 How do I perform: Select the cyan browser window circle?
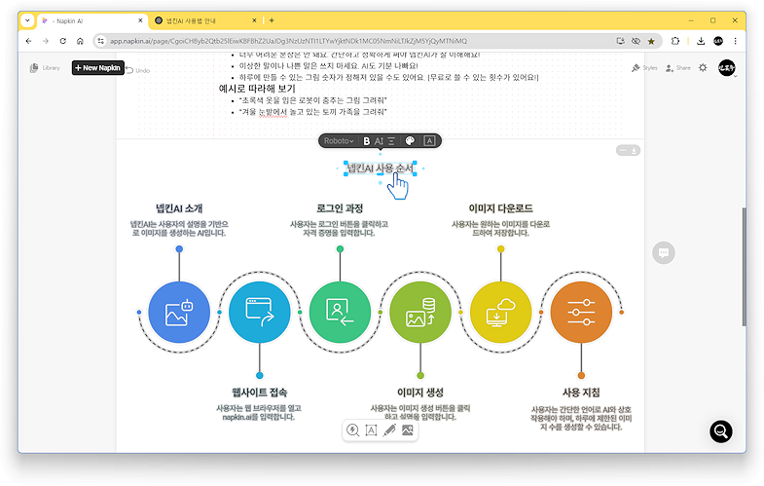pos(259,312)
